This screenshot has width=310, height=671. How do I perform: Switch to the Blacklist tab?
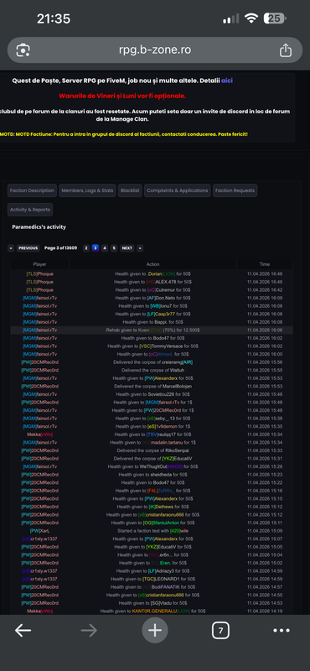click(x=130, y=190)
